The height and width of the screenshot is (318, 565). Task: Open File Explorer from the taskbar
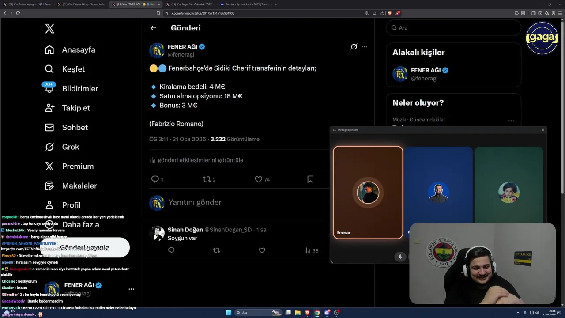298,313
